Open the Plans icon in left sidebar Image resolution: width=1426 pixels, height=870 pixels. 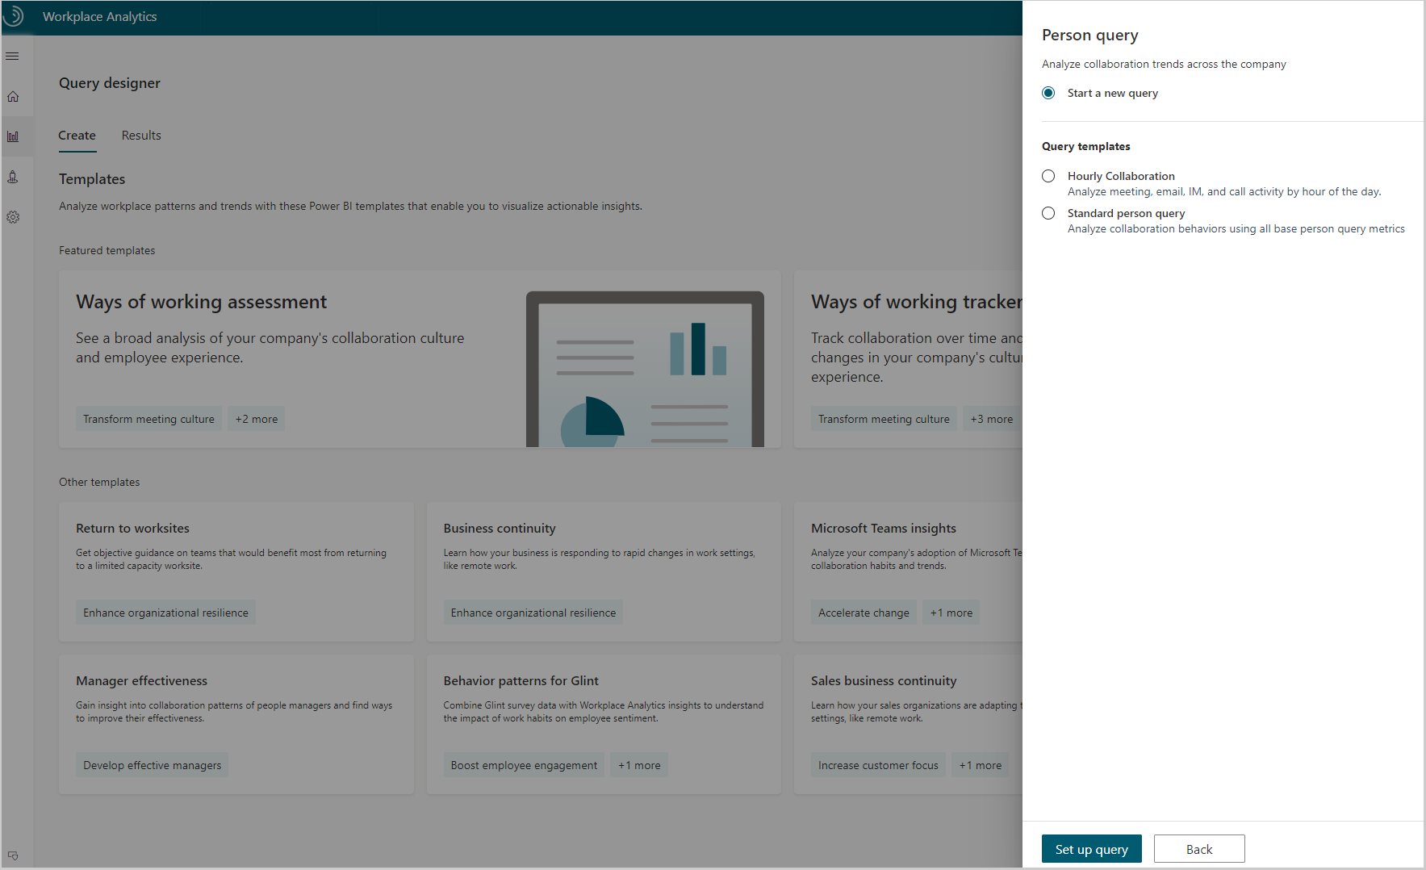13,177
